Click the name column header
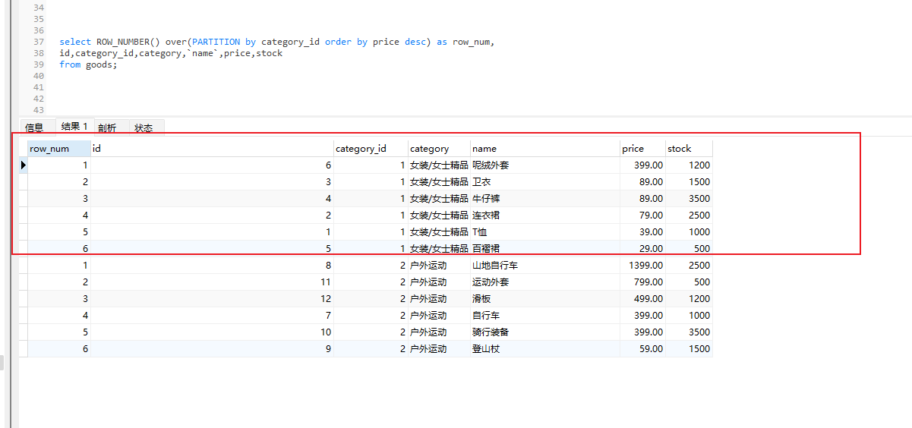912x428 pixels. [x=545, y=149]
